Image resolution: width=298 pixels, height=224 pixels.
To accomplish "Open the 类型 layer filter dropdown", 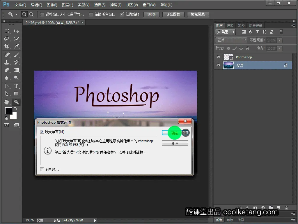I will pos(226,32).
